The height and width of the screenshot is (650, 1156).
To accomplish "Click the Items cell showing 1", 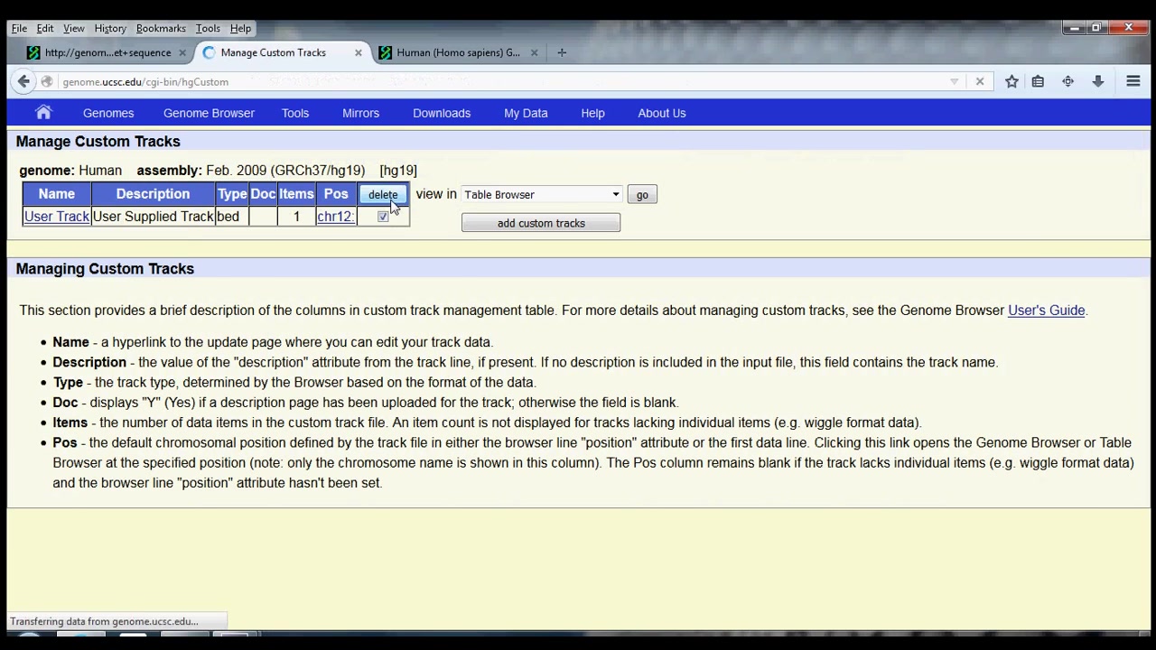I will click(295, 217).
